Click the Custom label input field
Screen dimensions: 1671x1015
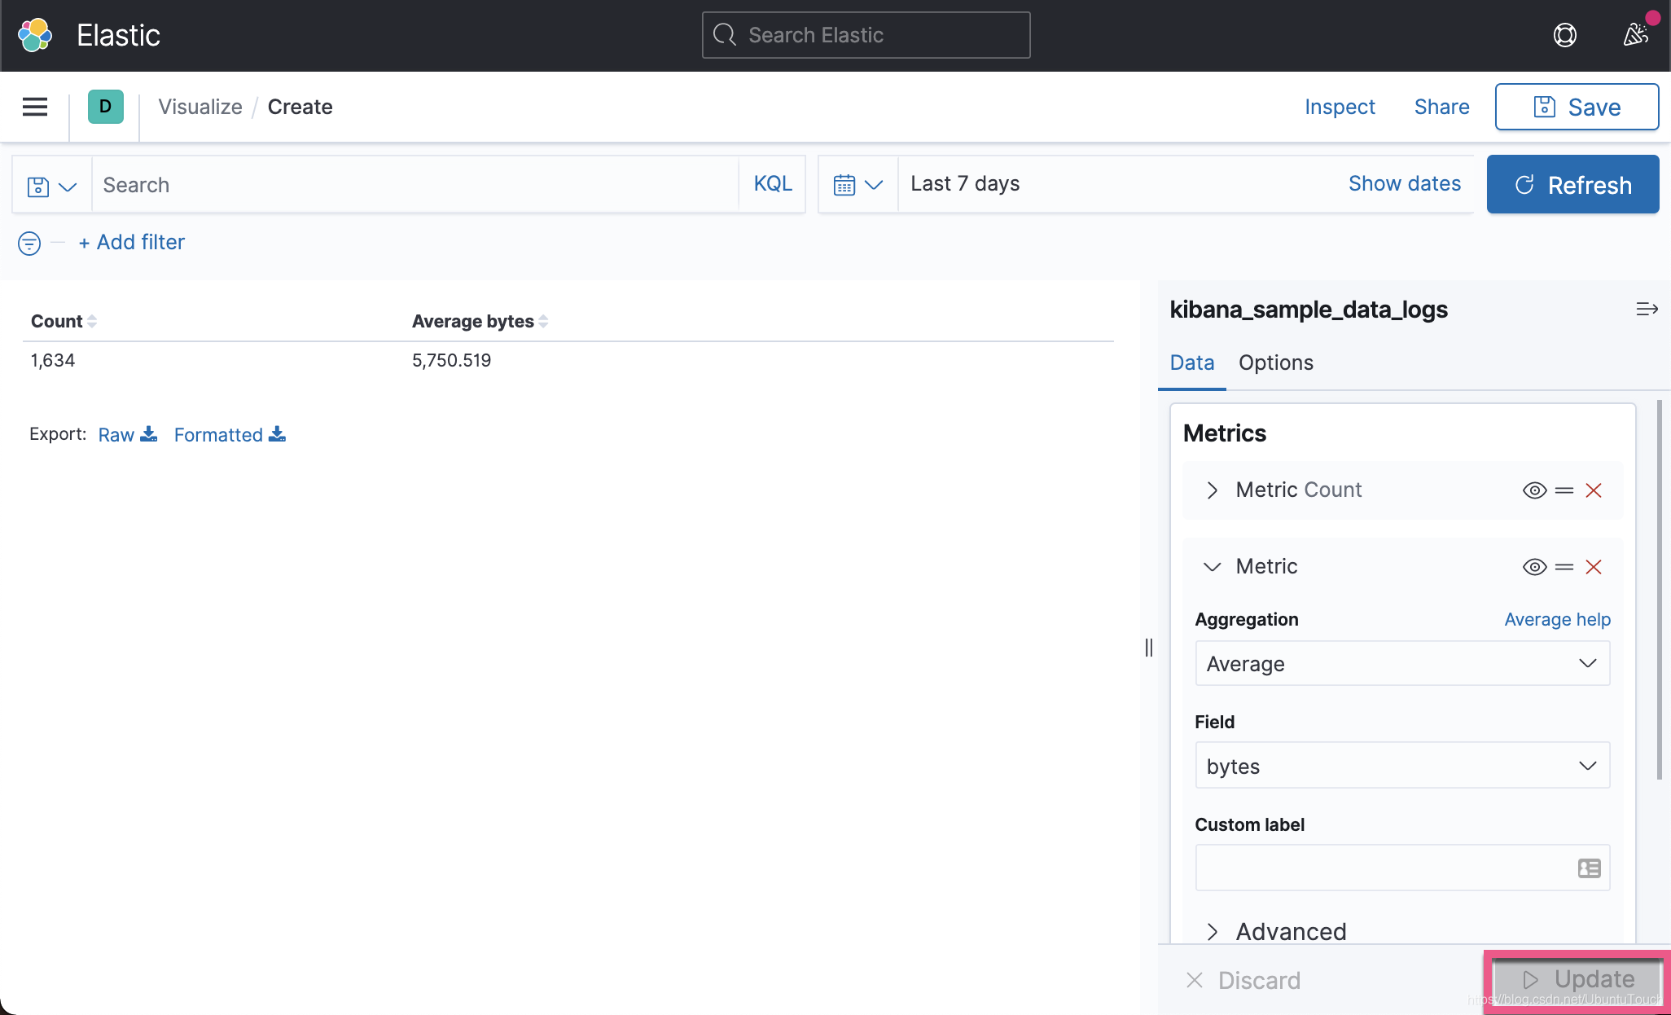(1384, 868)
